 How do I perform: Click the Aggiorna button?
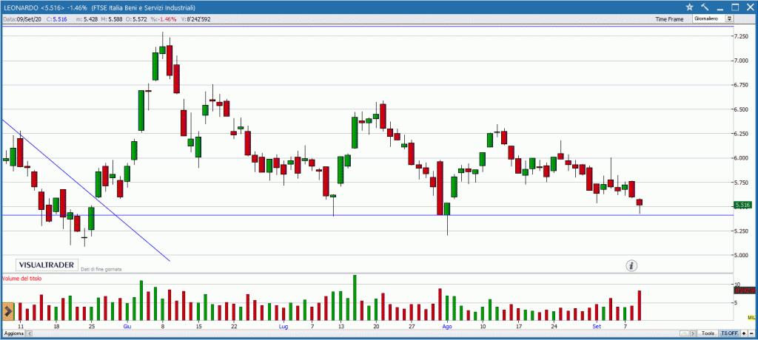click(13, 333)
